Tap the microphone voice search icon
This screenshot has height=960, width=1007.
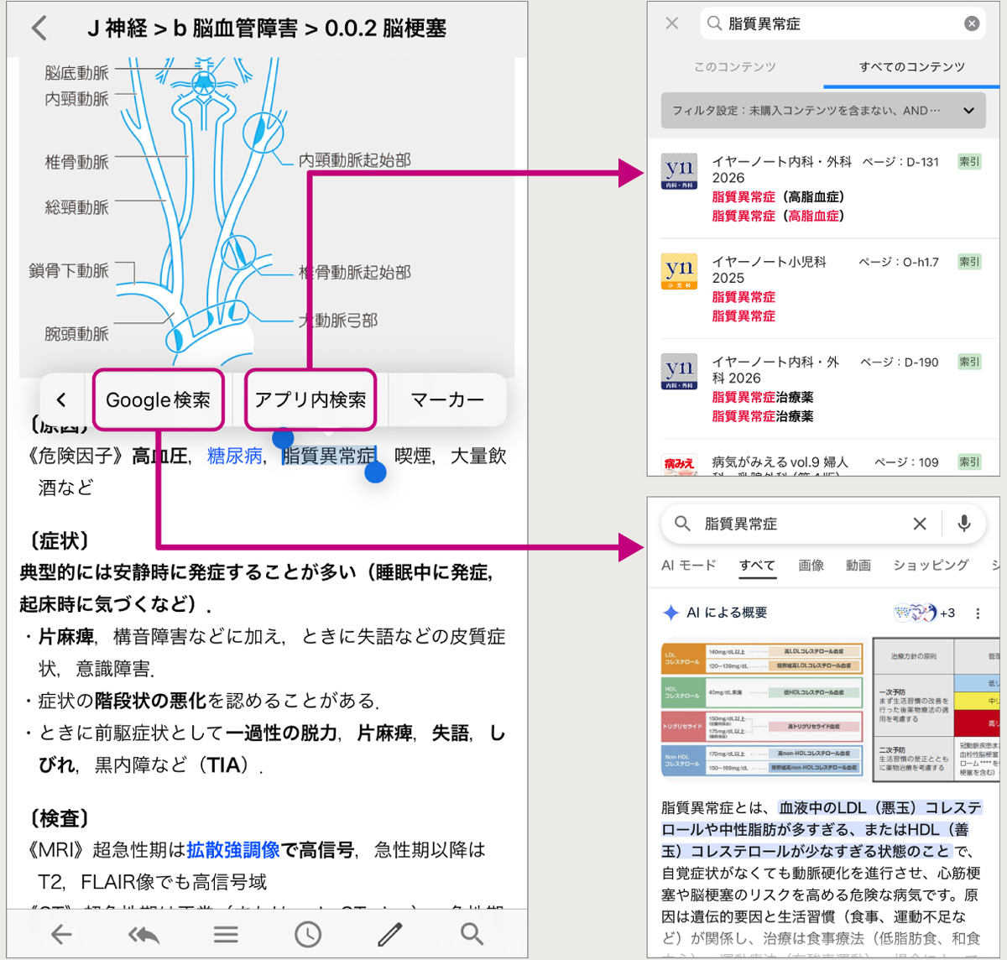point(964,524)
